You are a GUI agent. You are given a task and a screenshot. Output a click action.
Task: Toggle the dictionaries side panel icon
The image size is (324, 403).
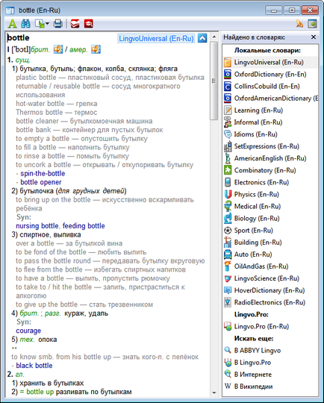(312, 24)
